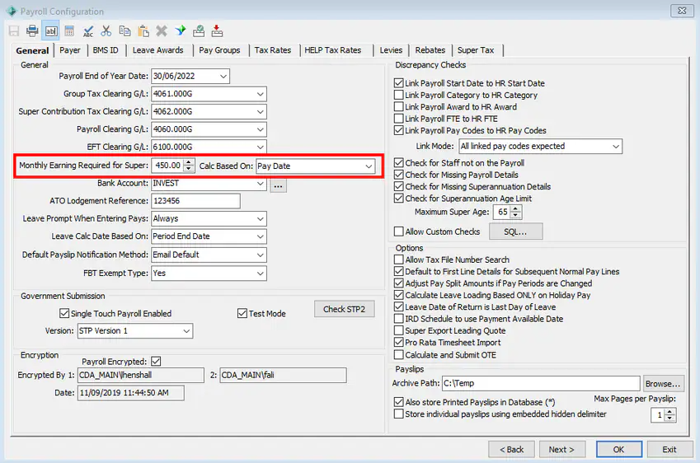Enable Calculate and Submit OTE checkbox

click(399, 355)
